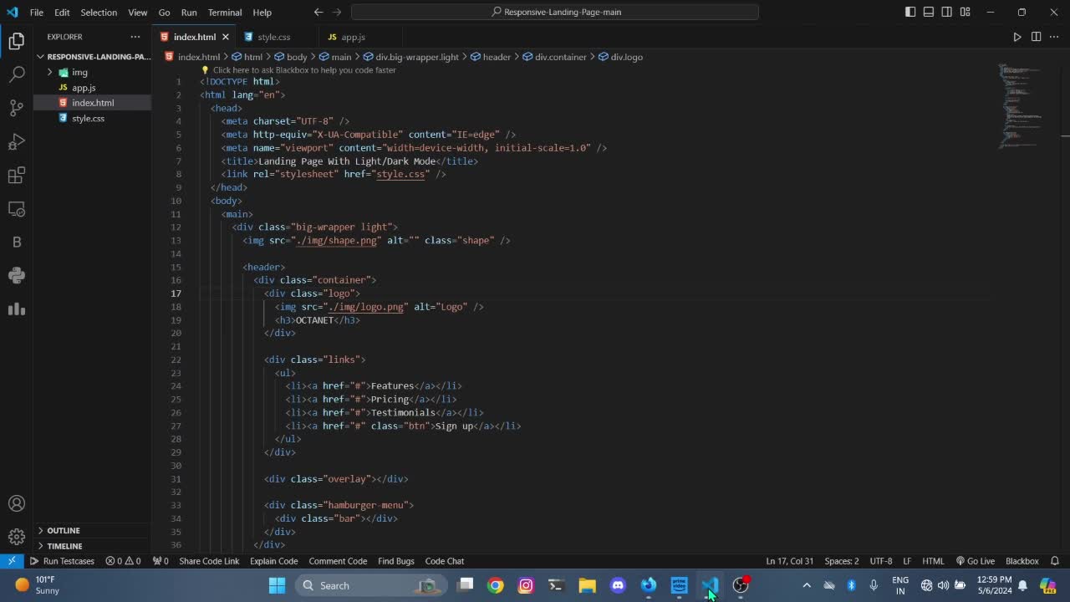Open app.js in the Explorer
This screenshot has height=602, width=1070.
click(84, 88)
